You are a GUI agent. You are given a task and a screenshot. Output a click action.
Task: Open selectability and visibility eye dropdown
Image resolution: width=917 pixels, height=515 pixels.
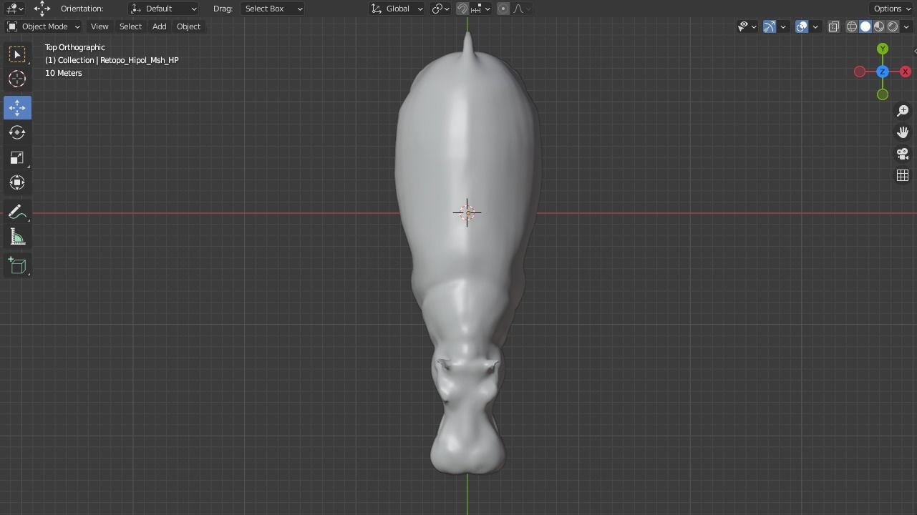pos(747,26)
